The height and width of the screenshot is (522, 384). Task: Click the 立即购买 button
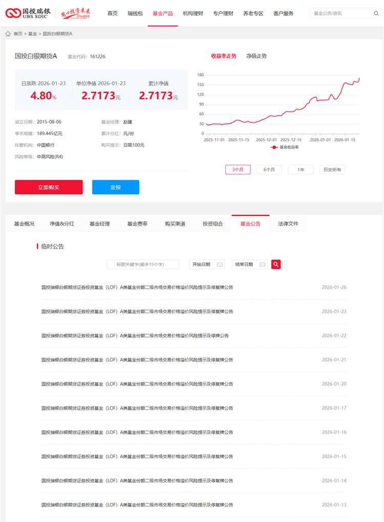coord(49,187)
